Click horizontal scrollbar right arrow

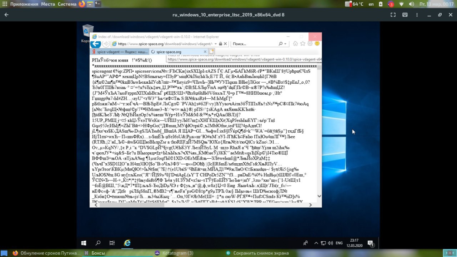310,205
